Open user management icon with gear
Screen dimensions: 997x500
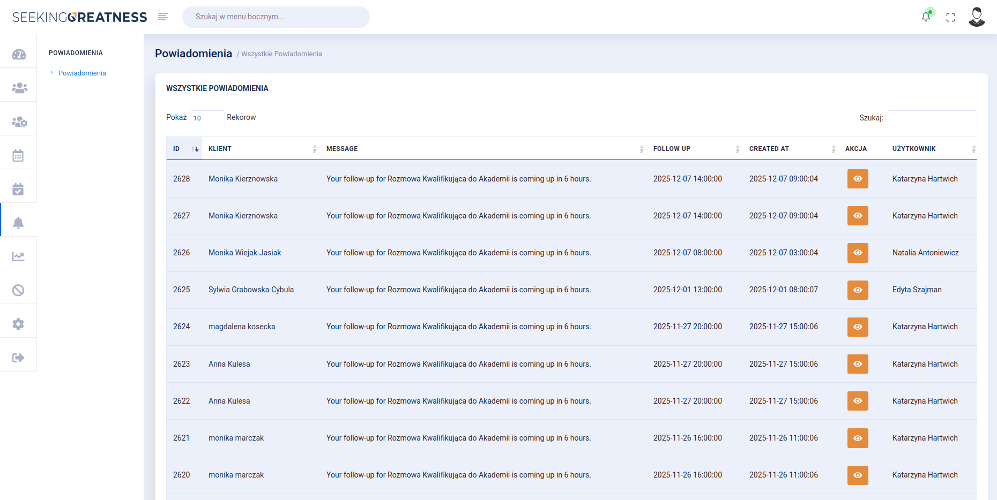coord(18,119)
